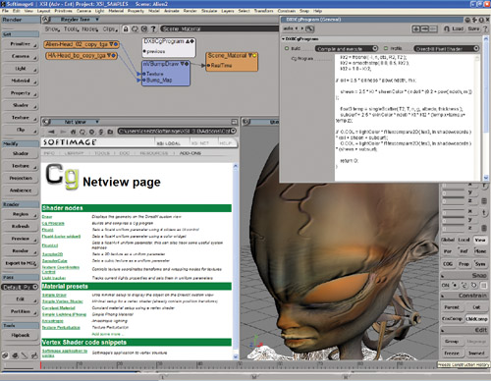The height and width of the screenshot is (381, 491).
Task: Open the Net View folder icon
Action: [x=110, y=132]
